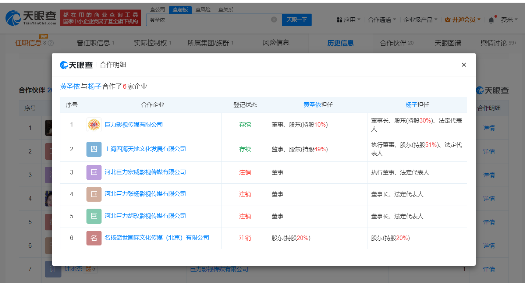This screenshot has width=525, height=283.
Task: Open the 费米 user account menu
Action: pos(510,20)
